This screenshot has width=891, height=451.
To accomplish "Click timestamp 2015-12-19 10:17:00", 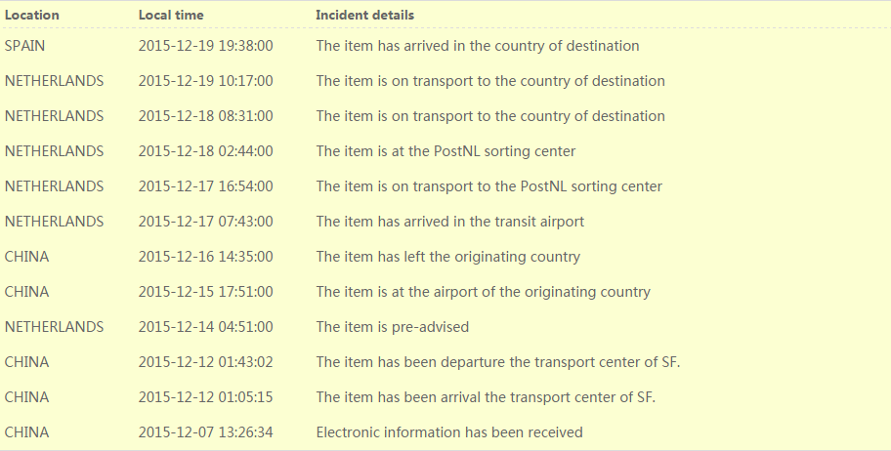I will 205,81.
